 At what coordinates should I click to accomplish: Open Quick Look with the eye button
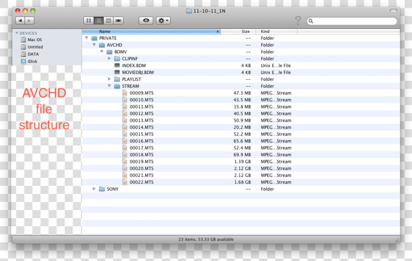click(146, 21)
